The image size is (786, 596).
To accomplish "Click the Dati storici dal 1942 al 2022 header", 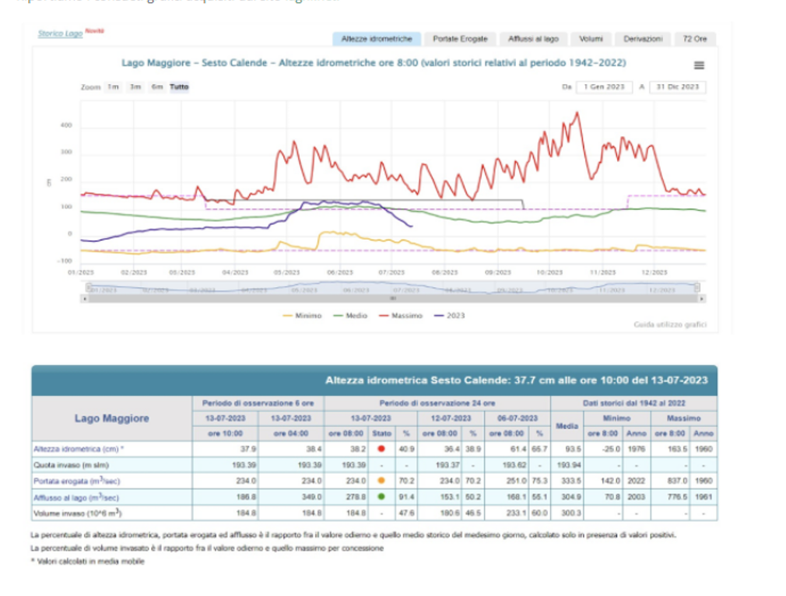I will 633,403.
